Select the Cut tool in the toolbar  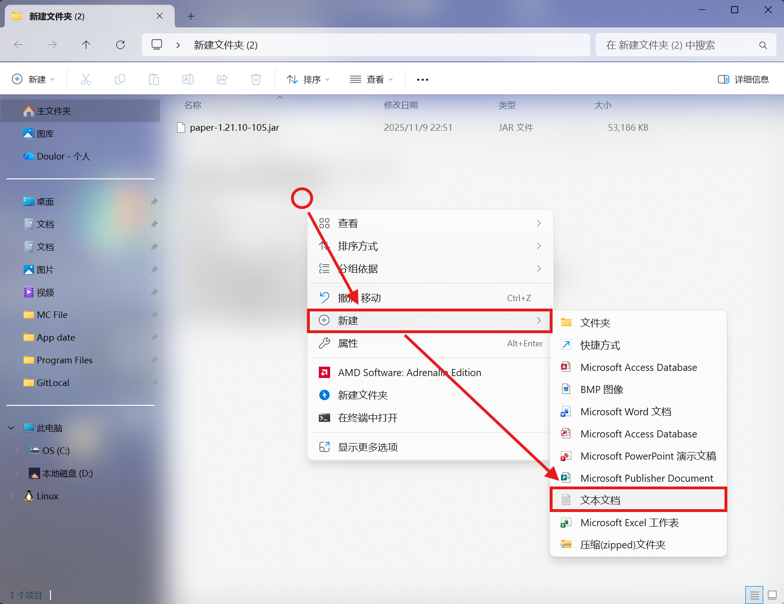point(86,79)
